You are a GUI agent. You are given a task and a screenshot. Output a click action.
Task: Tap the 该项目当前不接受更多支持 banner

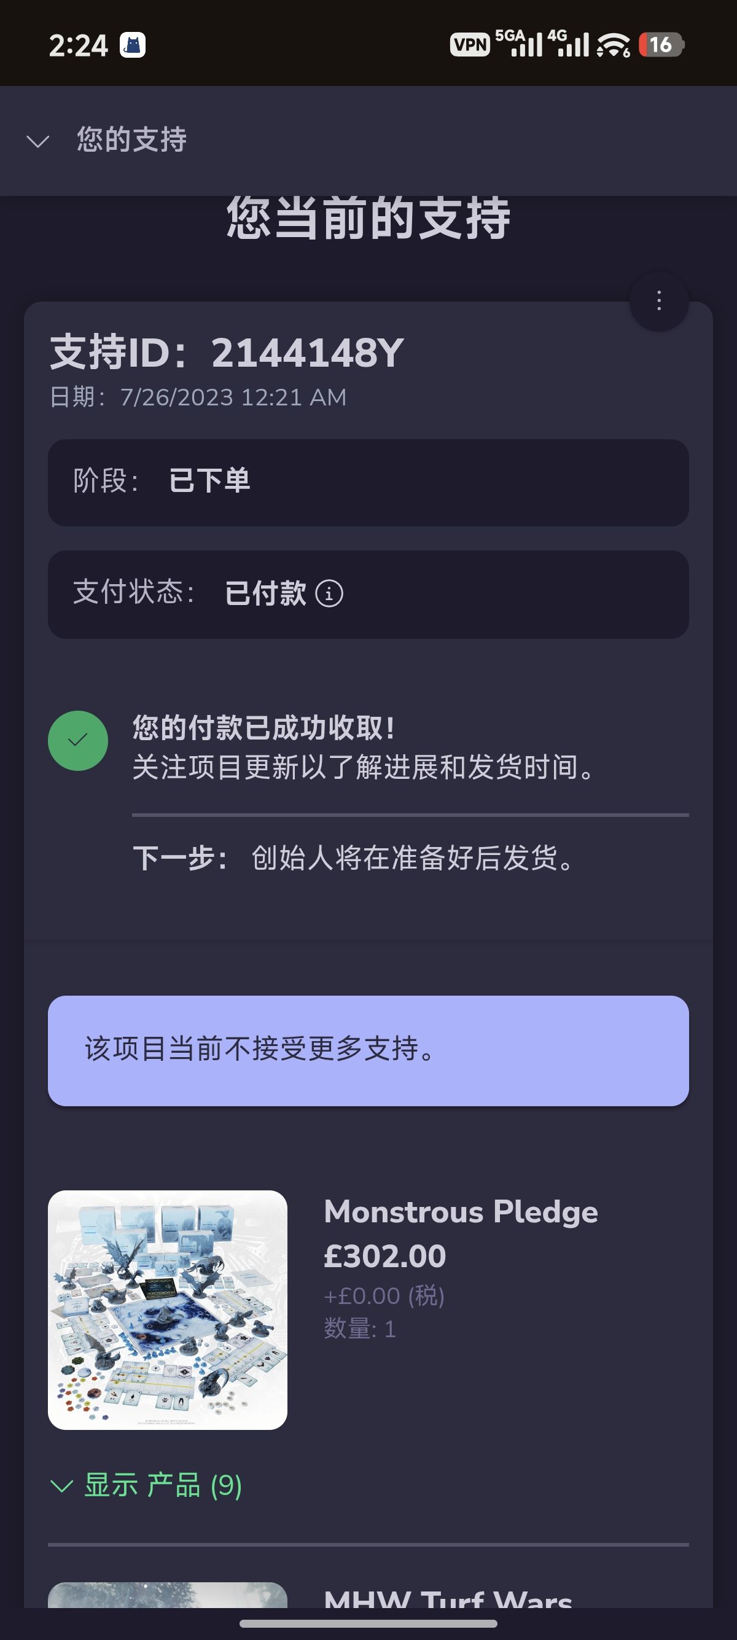tap(368, 1050)
